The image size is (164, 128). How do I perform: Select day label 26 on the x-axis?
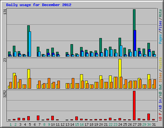point(130,124)
